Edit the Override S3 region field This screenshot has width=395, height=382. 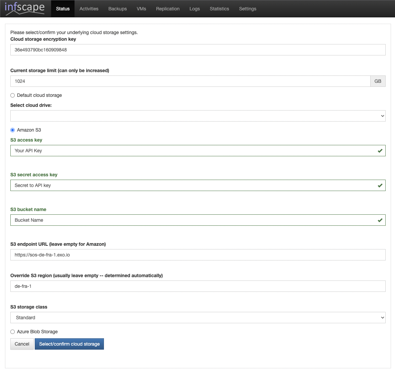[x=198, y=286]
